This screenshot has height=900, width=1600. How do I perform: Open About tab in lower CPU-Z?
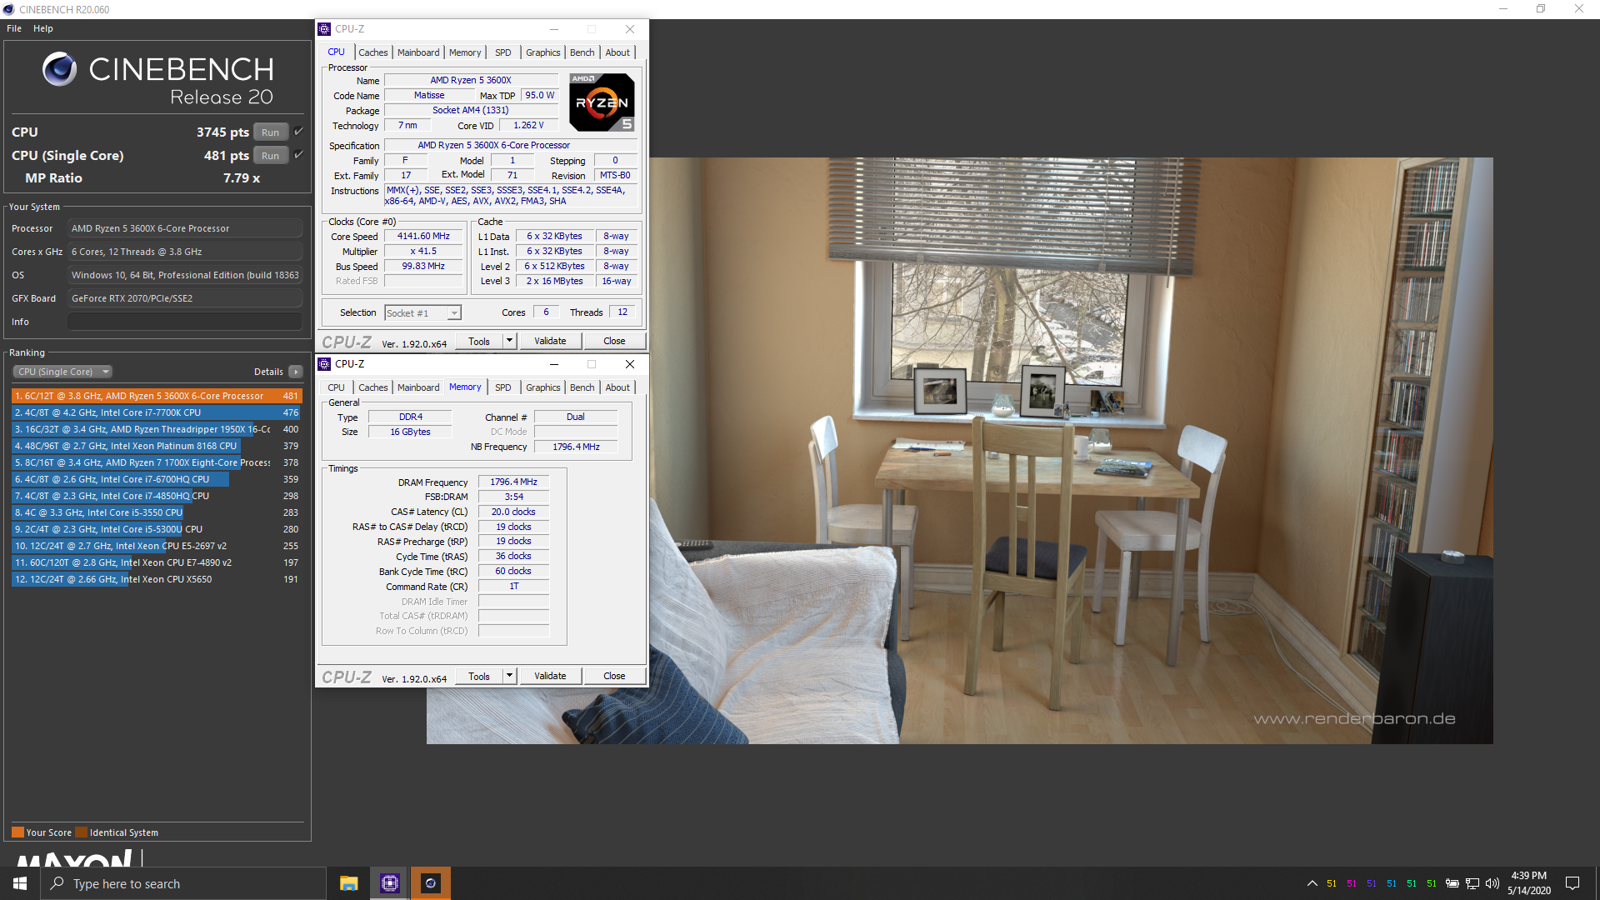point(617,387)
